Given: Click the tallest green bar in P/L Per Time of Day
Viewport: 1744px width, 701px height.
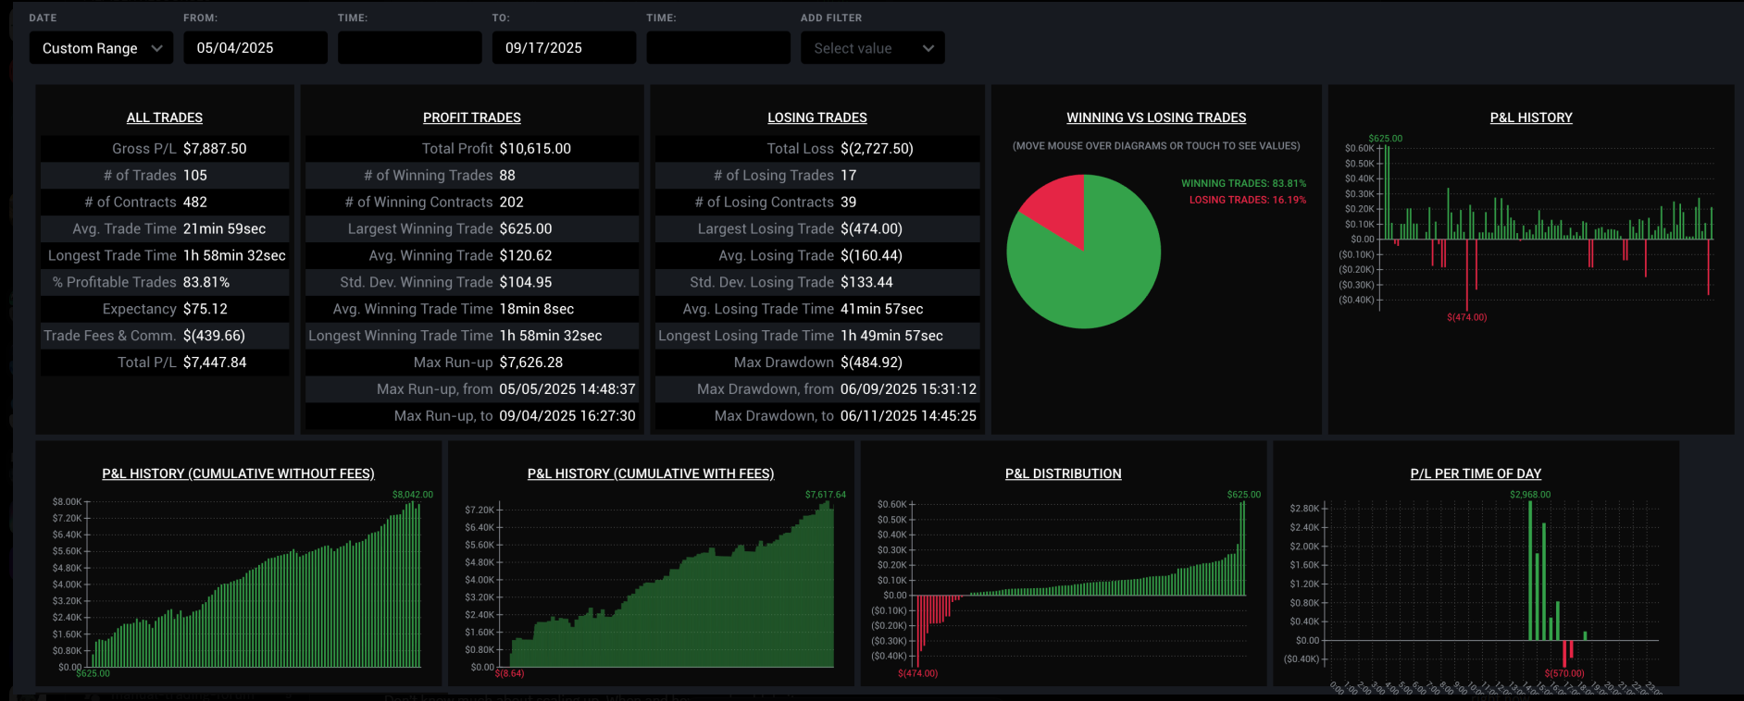Looking at the screenshot, I should pos(1530,573).
